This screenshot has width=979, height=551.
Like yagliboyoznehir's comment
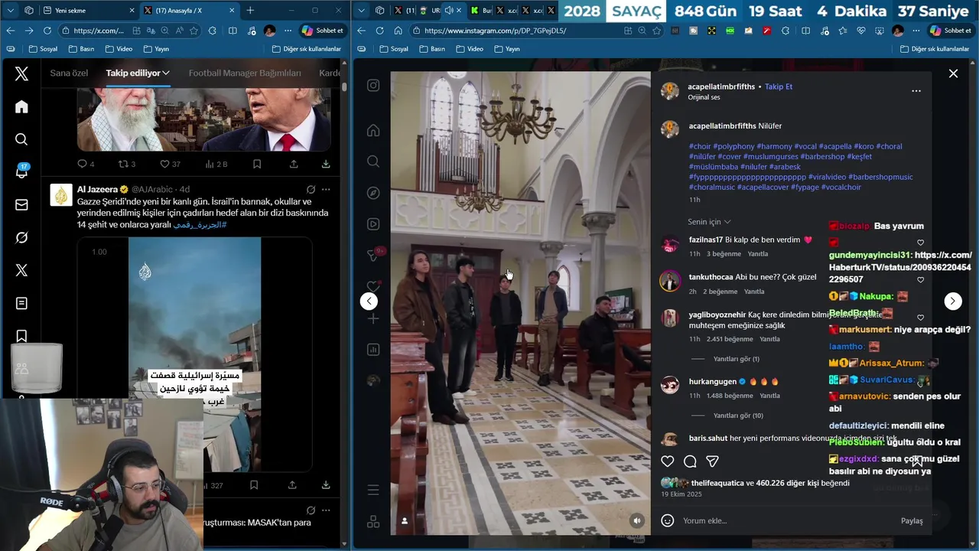pos(920,318)
